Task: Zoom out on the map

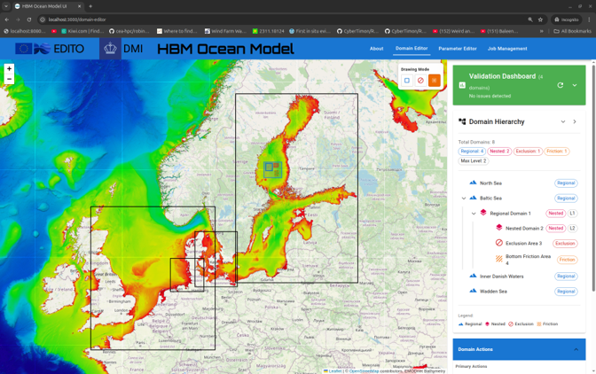Action: click(9, 79)
